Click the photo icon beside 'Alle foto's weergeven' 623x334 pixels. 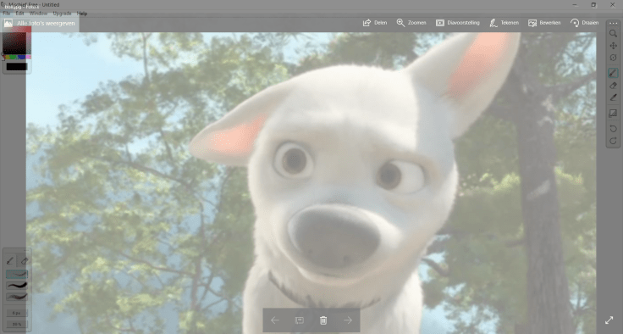(x=8, y=23)
